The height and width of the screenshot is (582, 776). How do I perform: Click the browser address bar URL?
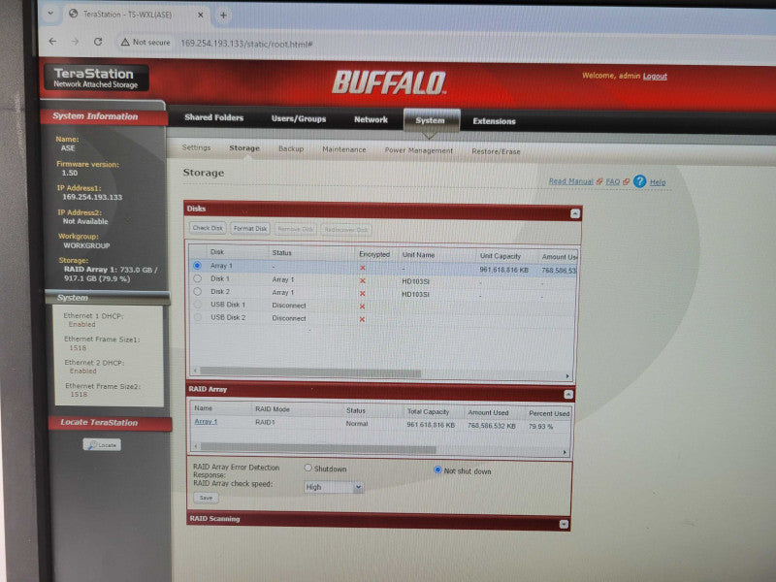coord(246,44)
